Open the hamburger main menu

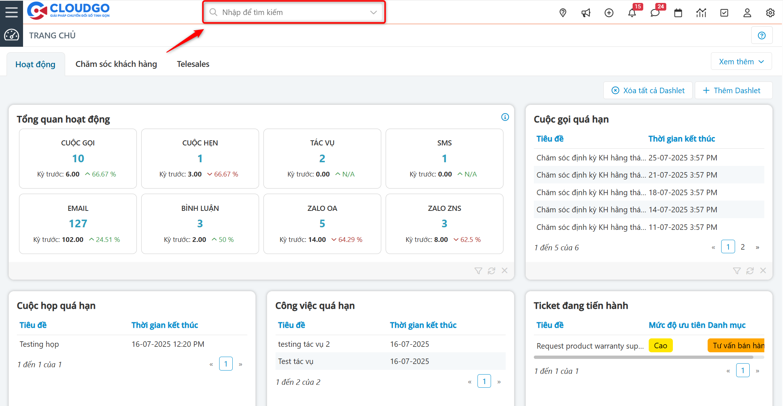click(x=11, y=12)
